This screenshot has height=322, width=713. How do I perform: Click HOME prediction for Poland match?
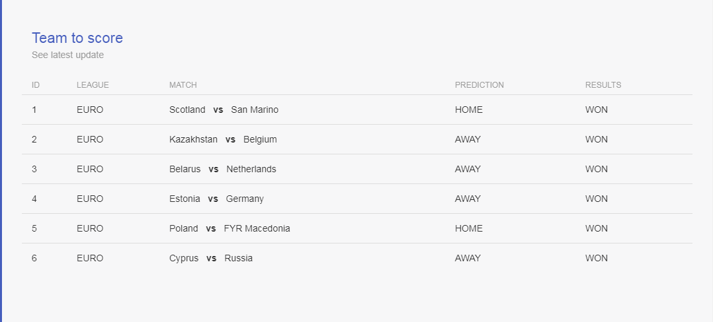[x=469, y=228]
